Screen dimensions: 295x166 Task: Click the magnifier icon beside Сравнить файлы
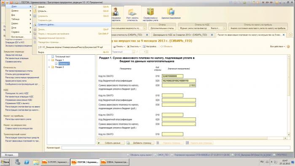click(x=35, y=24)
